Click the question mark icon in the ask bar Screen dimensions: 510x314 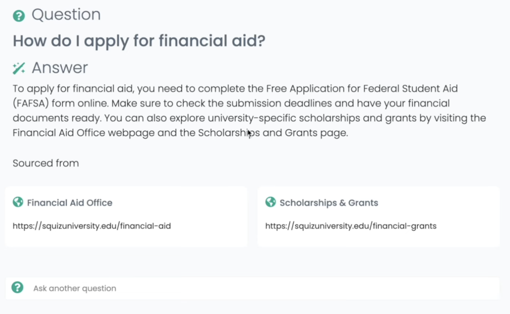[x=17, y=288]
